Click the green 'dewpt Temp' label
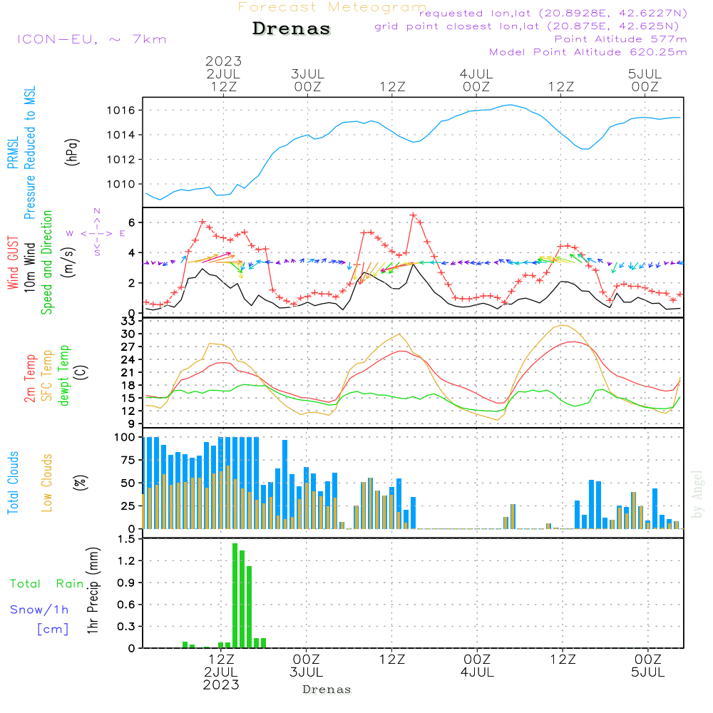The height and width of the screenshot is (713, 713). [63, 375]
